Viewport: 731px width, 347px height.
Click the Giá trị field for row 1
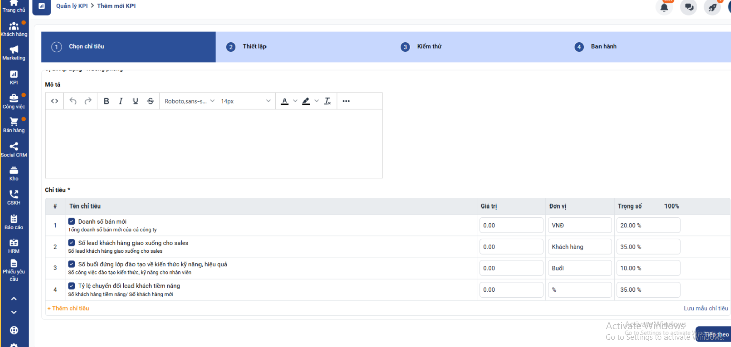pos(511,225)
